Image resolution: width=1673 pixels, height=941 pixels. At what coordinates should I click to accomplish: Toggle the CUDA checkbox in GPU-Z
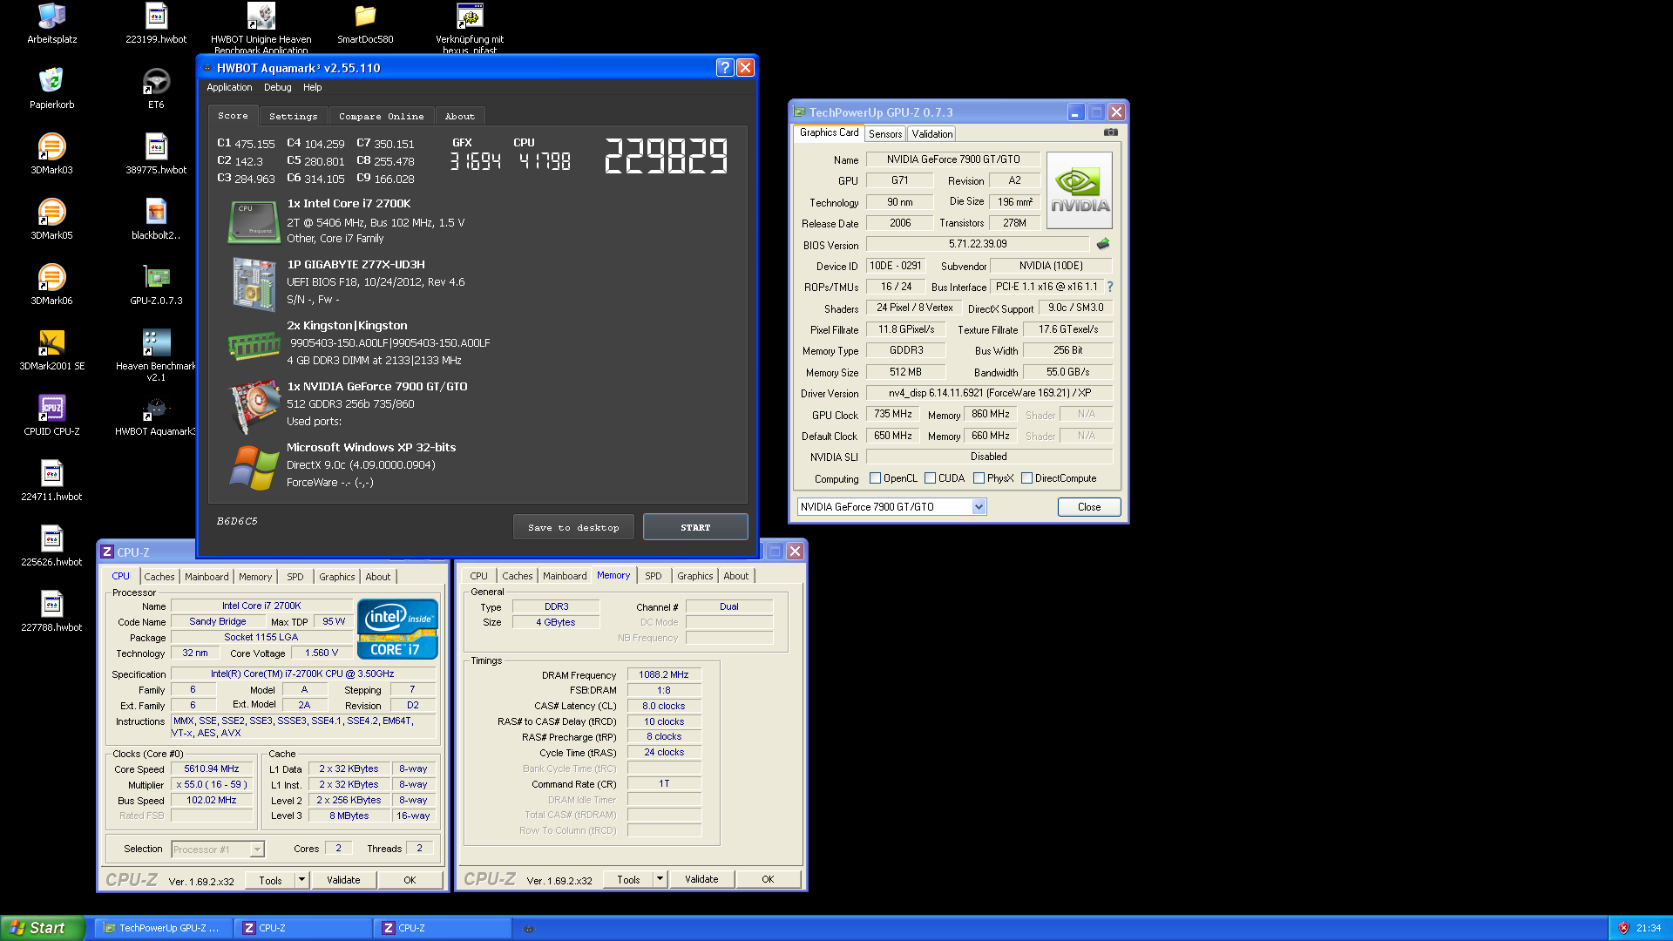[x=930, y=478]
